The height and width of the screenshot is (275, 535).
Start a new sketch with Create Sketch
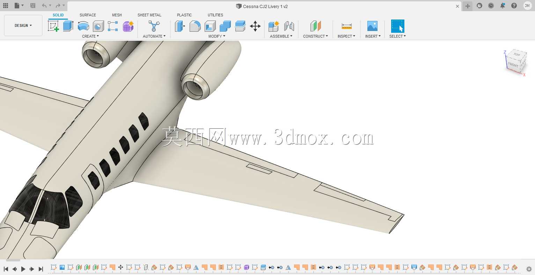tap(53, 26)
